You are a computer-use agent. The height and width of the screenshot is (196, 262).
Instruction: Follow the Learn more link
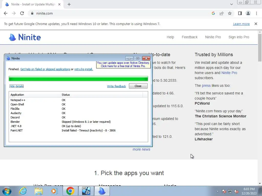tap(241, 24)
